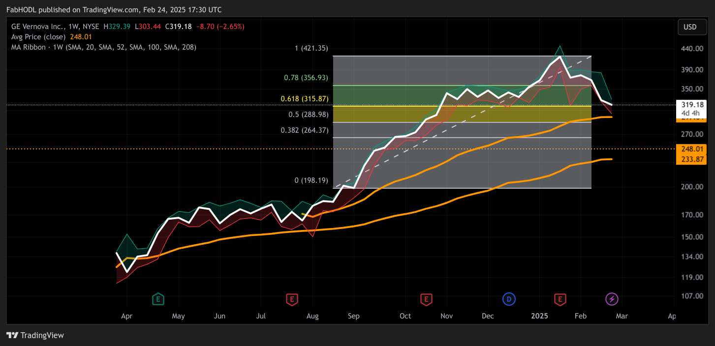Click the orange 248.01 price axis tag

692,149
